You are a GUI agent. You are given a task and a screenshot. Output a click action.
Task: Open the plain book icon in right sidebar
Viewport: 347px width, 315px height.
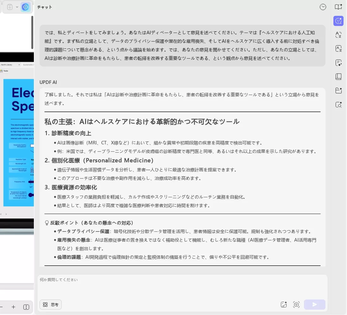(x=338, y=77)
